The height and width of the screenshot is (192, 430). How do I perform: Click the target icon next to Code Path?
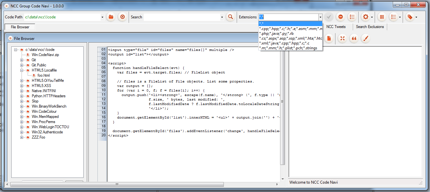tap(122, 17)
